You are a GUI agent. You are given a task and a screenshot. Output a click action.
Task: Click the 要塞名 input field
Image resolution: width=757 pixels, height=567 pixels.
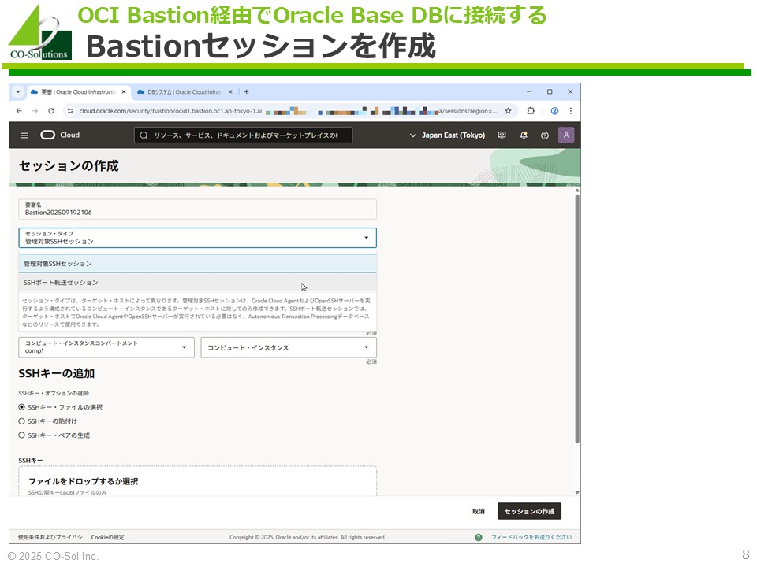point(197,209)
